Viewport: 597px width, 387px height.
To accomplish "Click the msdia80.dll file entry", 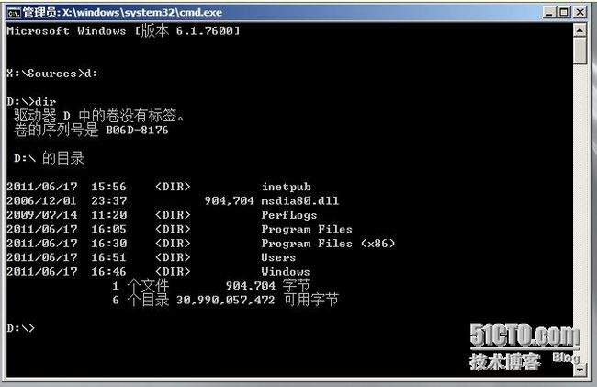I will tap(300, 200).
